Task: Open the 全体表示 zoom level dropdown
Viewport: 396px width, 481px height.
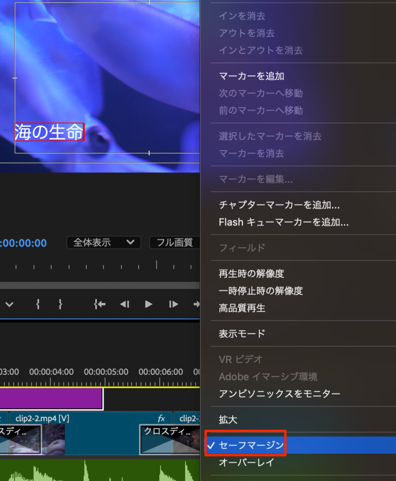Action: pos(104,242)
